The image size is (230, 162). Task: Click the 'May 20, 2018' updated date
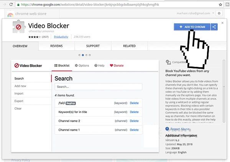(x=184, y=144)
